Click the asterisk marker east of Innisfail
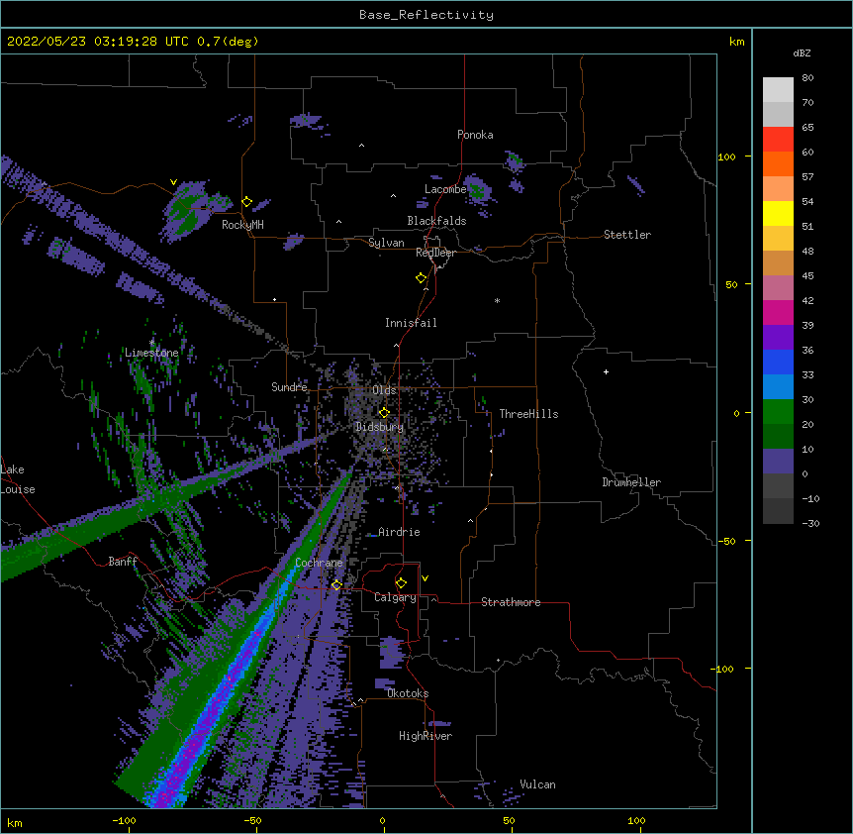853x834 pixels. pyautogui.click(x=497, y=301)
